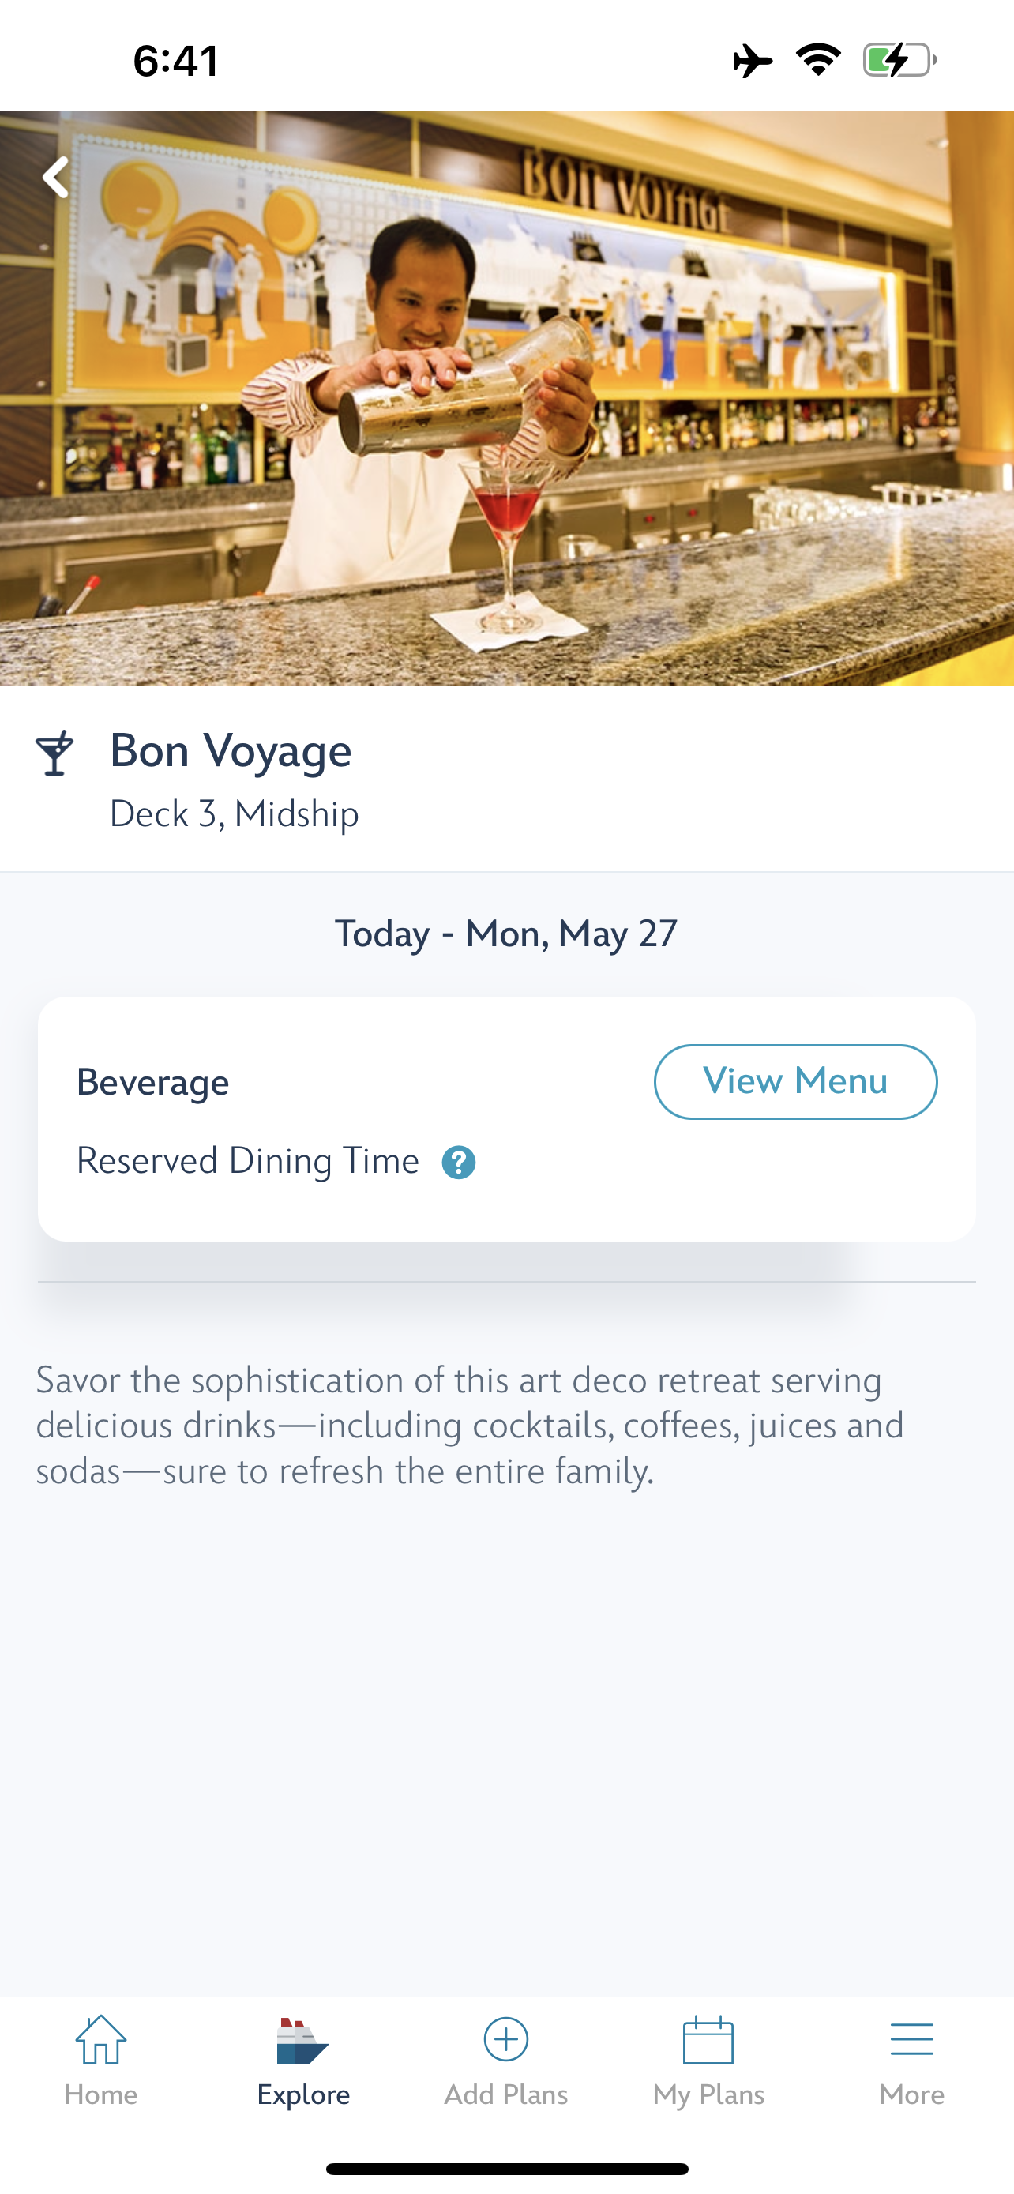Open Reserved Dining Time help icon

point(458,1163)
